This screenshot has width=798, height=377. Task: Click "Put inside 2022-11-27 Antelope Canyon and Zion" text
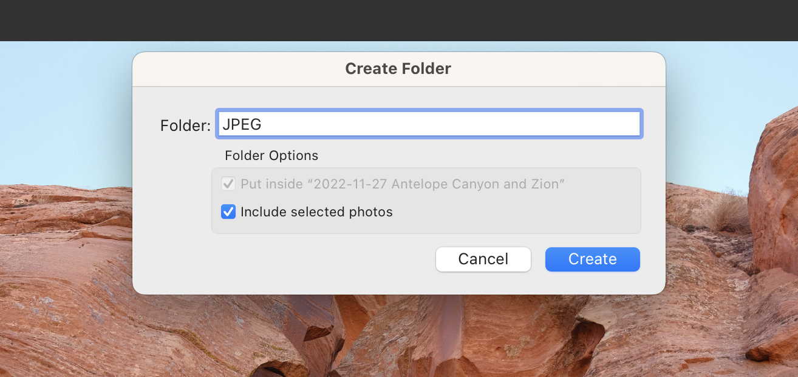point(403,184)
